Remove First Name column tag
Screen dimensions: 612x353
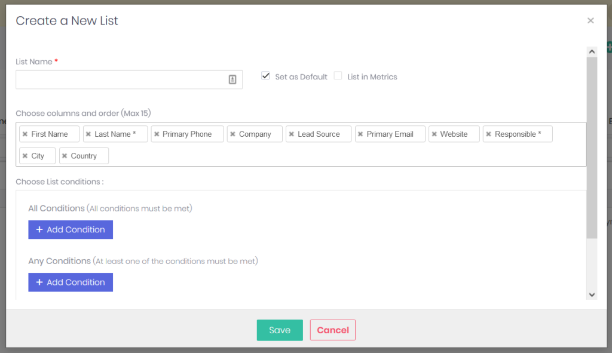pyautogui.click(x=25, y=134)
